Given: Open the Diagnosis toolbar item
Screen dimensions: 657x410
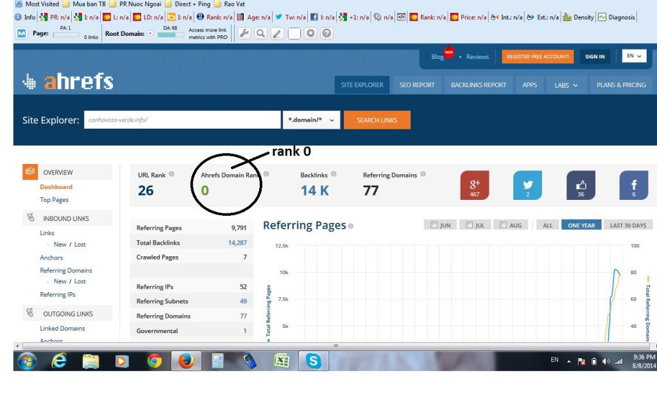Looking at the screenshot, I should point(617,17).
